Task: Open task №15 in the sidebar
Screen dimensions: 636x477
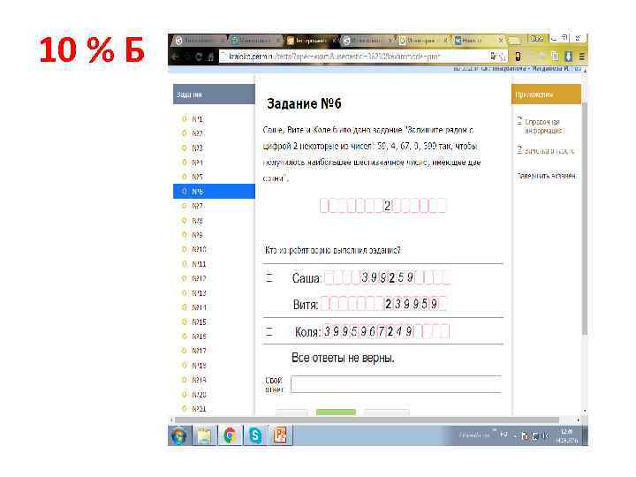Action: pos(199,322)
